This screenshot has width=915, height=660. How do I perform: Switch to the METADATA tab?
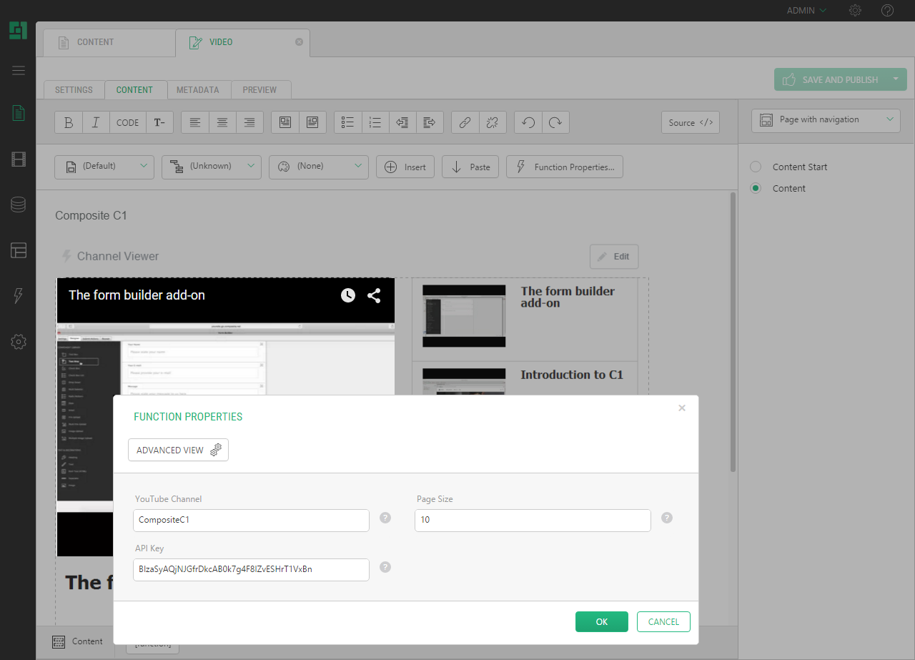[198, 90]
